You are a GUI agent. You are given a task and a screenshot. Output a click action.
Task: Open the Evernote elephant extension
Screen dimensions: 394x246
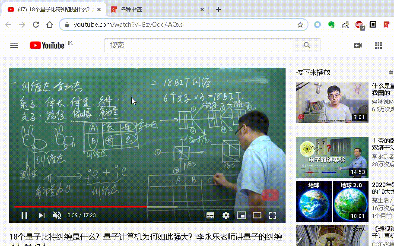(331, 25)
